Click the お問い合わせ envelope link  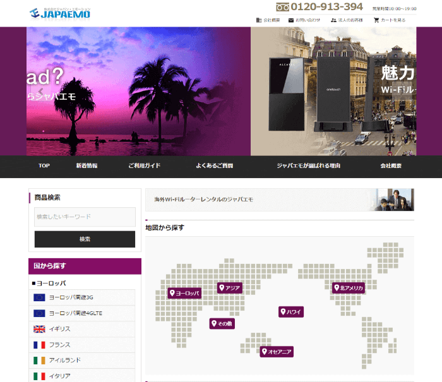point(304,20)
